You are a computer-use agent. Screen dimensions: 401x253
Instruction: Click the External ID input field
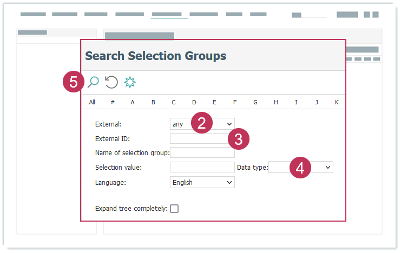(199, 138)
